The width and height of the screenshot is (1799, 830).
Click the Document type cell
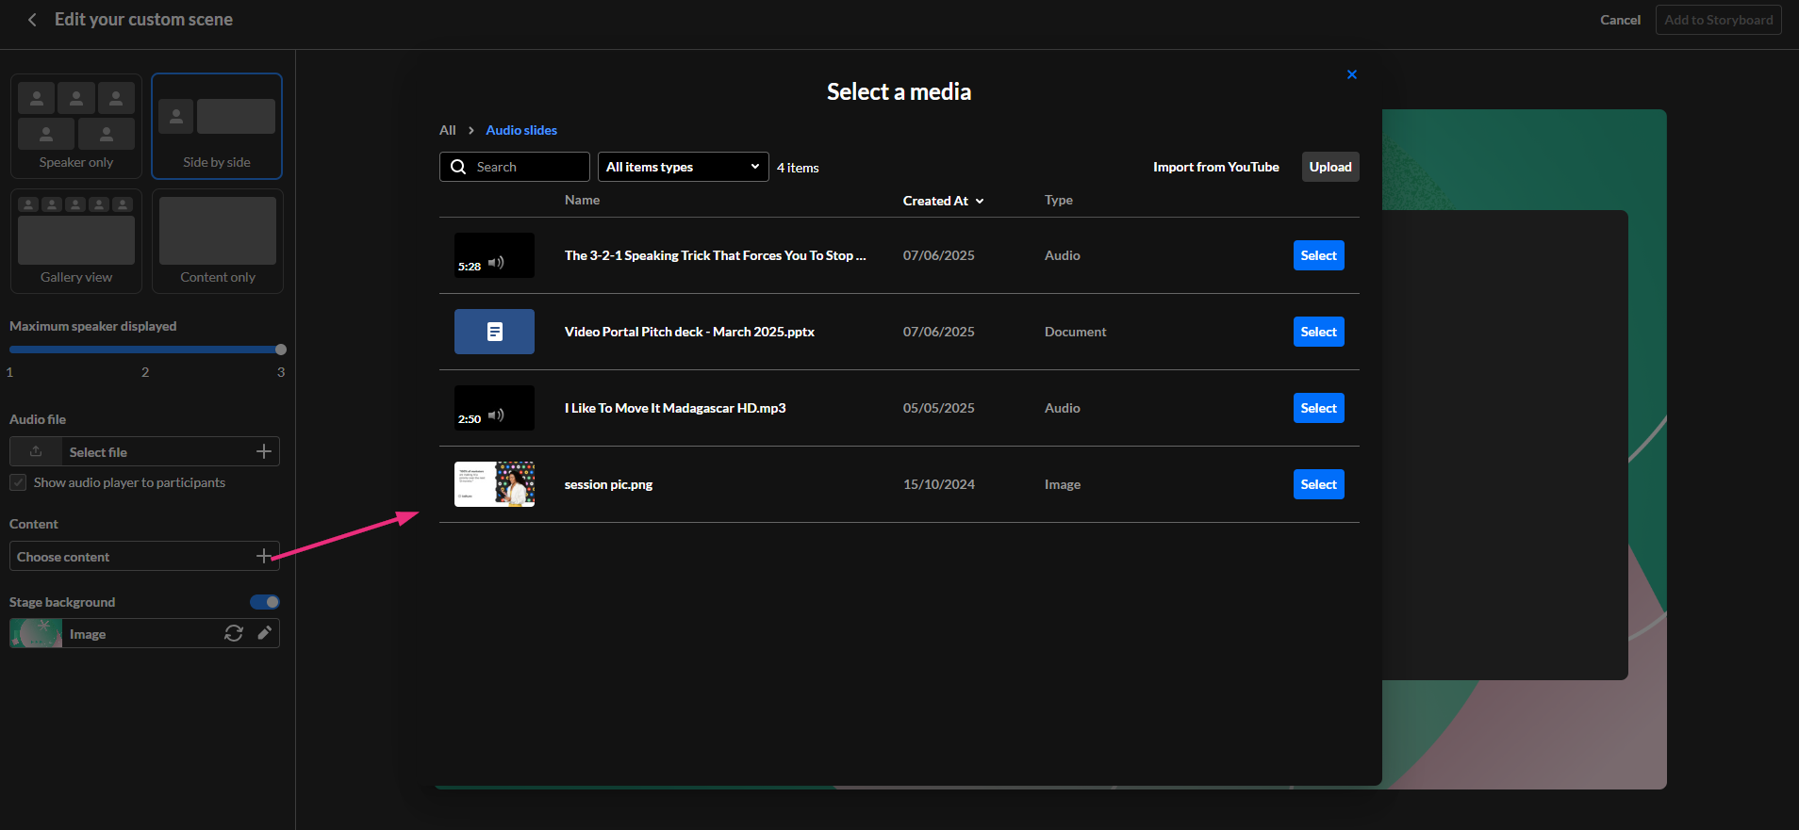point(1076,332)
